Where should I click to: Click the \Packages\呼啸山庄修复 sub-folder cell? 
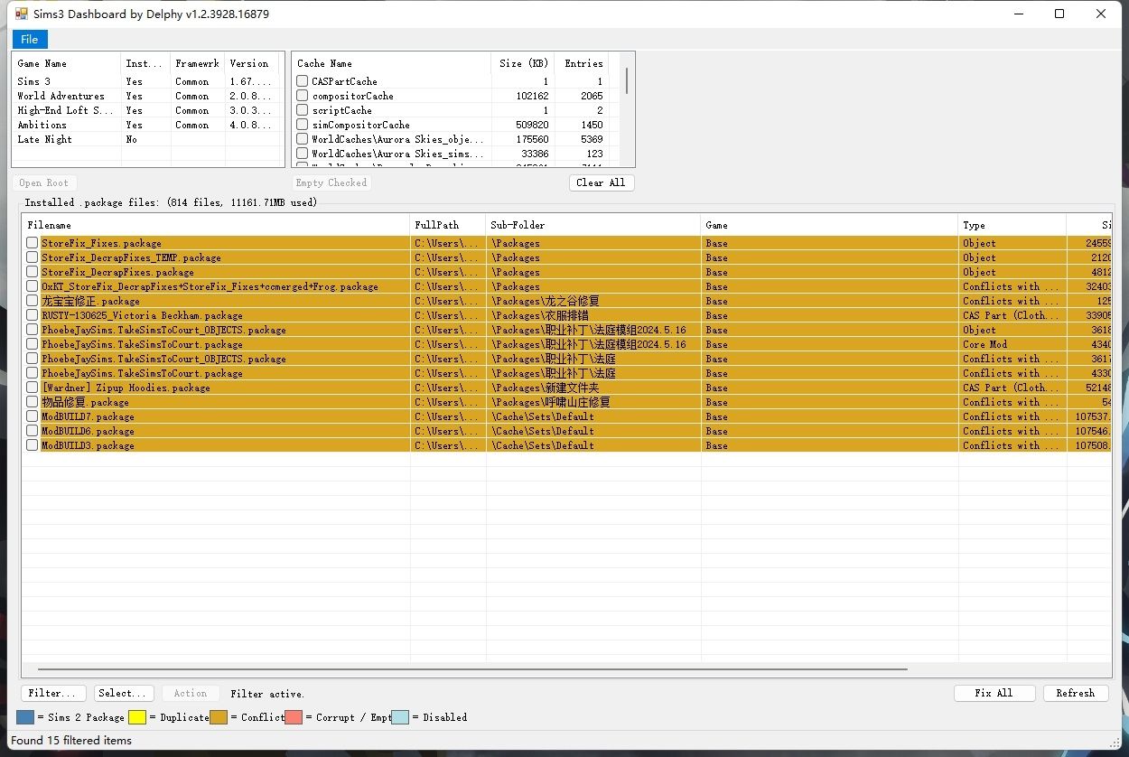coord(593,402)
